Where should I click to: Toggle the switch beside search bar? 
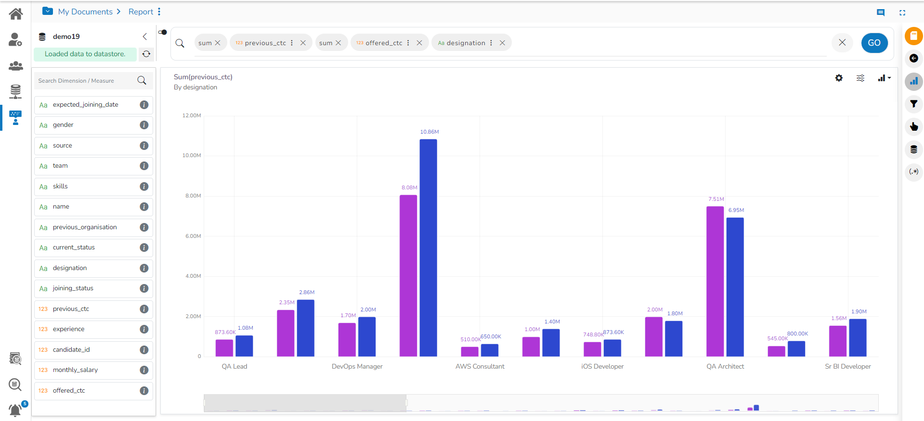click(x=162, y=32)
